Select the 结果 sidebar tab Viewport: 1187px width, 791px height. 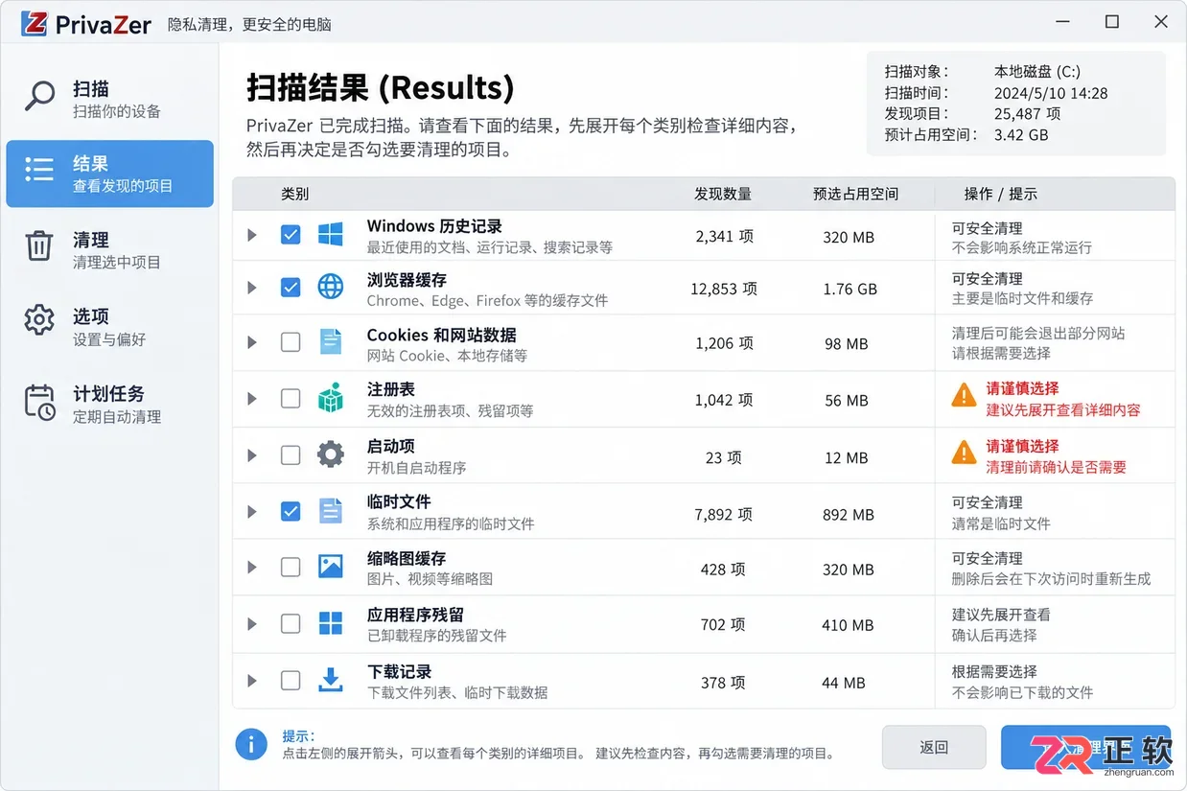click(x=109, y=174)
